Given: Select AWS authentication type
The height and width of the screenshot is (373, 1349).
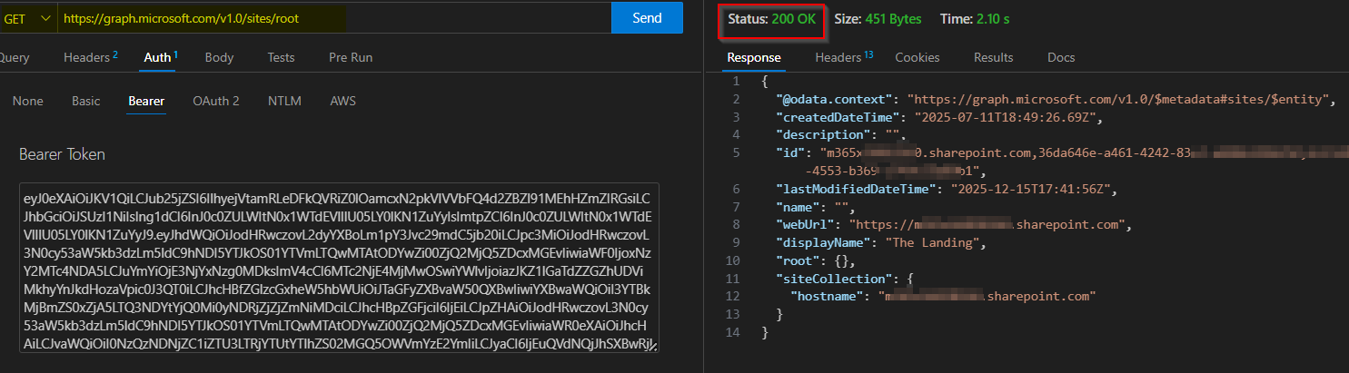Looking at the screenshot, I should [342, 101].
